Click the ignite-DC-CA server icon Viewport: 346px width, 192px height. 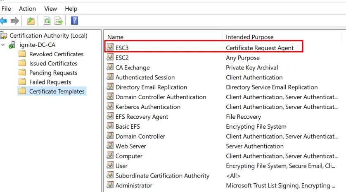click(x=13, y=45)
